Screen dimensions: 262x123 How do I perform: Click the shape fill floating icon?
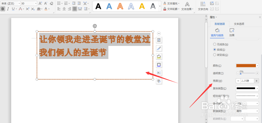click(159, 56)
